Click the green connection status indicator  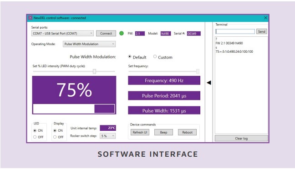(122, 34)
